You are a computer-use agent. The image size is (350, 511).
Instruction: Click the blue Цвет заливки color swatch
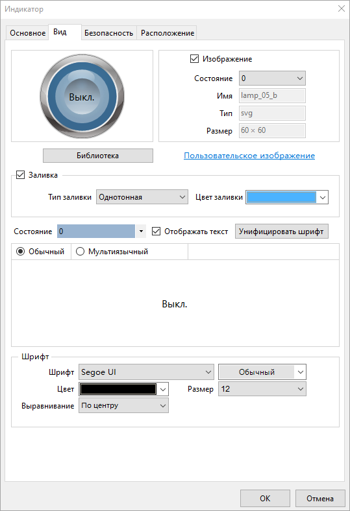tap(281, 197)
